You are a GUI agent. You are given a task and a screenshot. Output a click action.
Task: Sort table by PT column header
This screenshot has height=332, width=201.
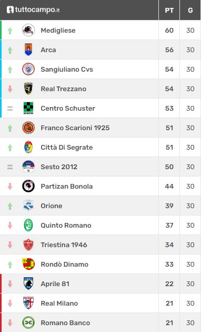169,10
